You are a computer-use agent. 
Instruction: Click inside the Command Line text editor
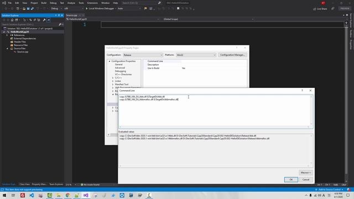tap(216, 112)
